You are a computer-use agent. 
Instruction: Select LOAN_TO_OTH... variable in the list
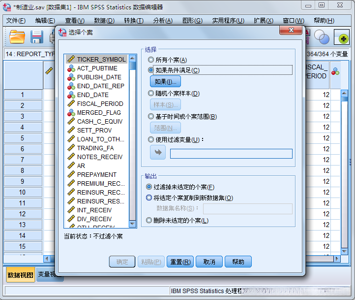97,139
